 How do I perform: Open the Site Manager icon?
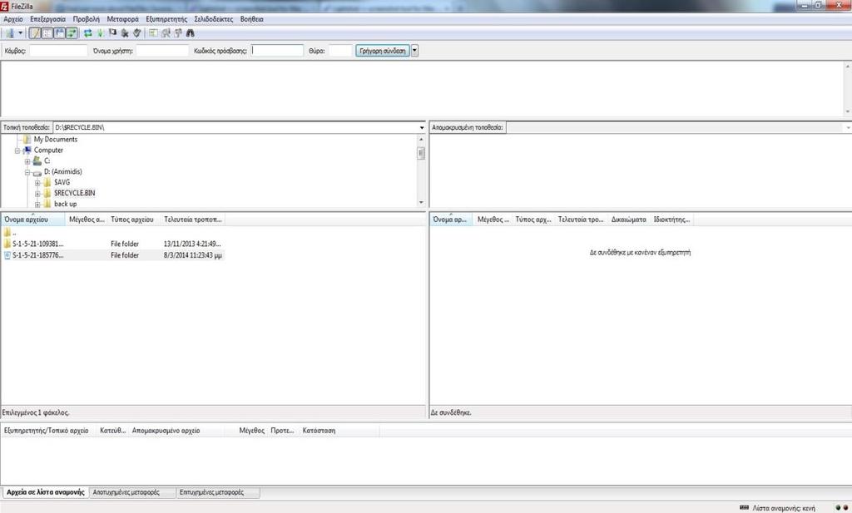(10, 33)
